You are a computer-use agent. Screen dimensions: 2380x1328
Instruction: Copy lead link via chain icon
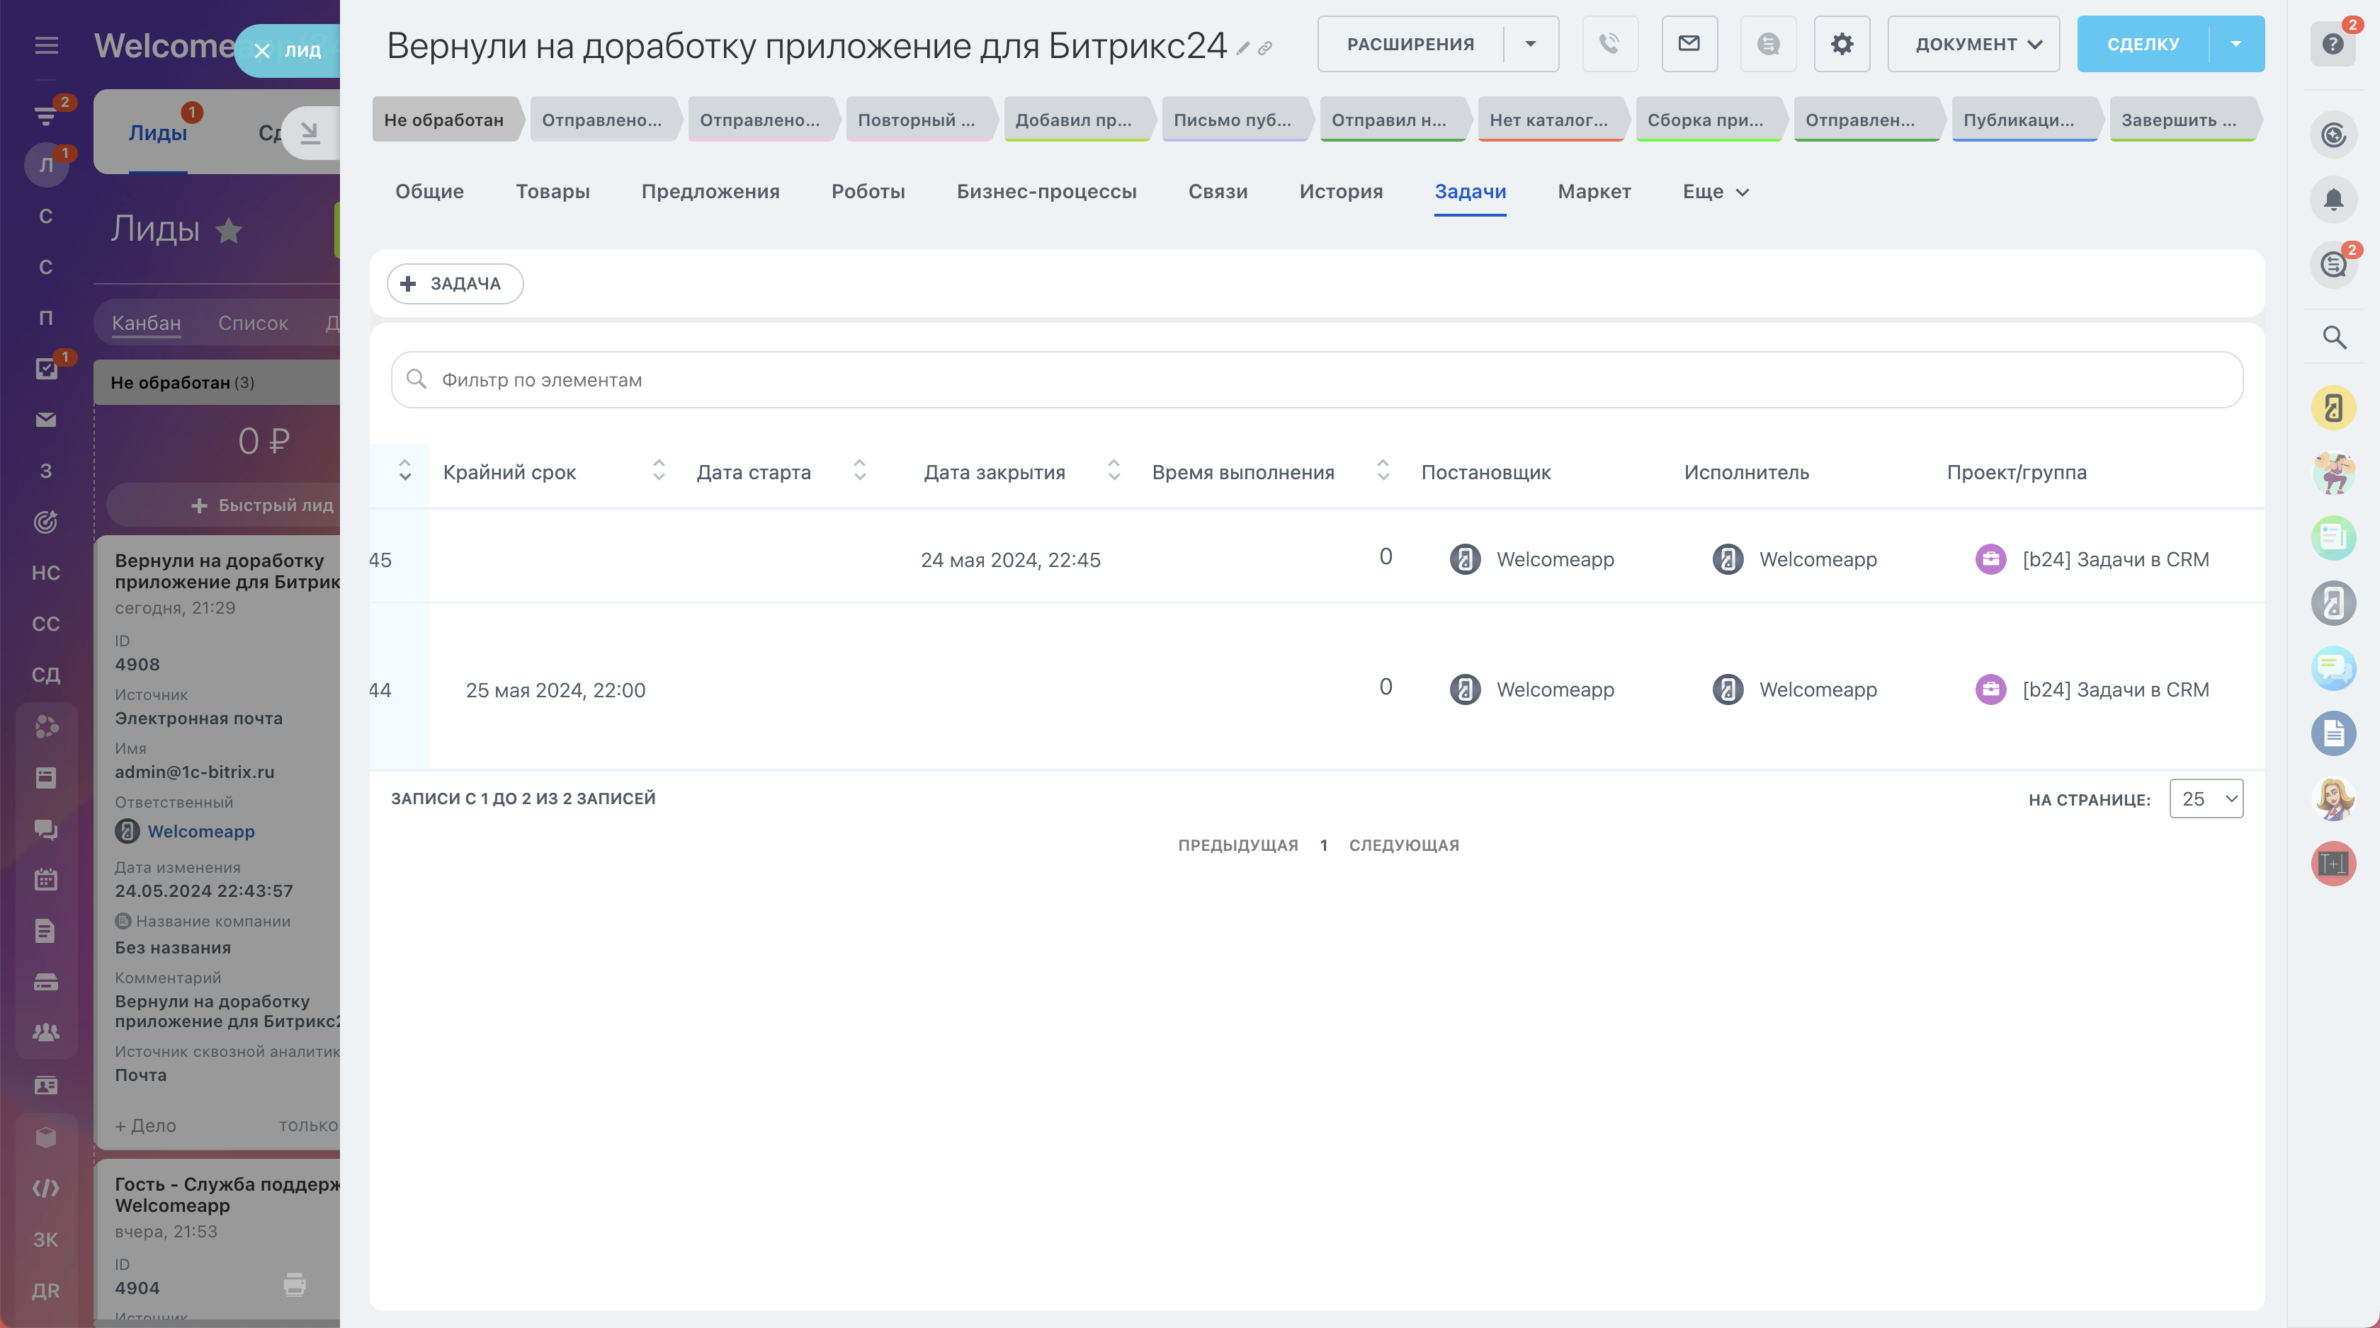click(x=1266, y=49)
